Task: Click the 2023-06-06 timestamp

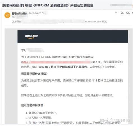Action: pos(36,13)
